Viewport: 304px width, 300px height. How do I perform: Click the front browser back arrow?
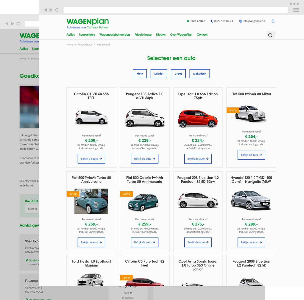(x=45, y=10)
